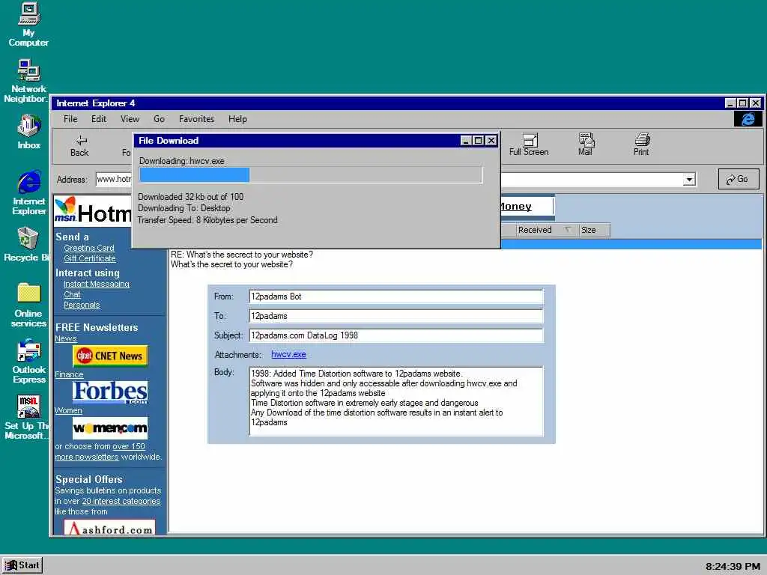Close the File Download dialog
The width and height of the screenshot is (767, 575).
(491, 141)
